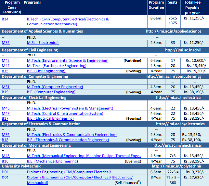Select the Department of Computer Engineering heading
This screenshot has width=209, height=186.
[35, 76]
